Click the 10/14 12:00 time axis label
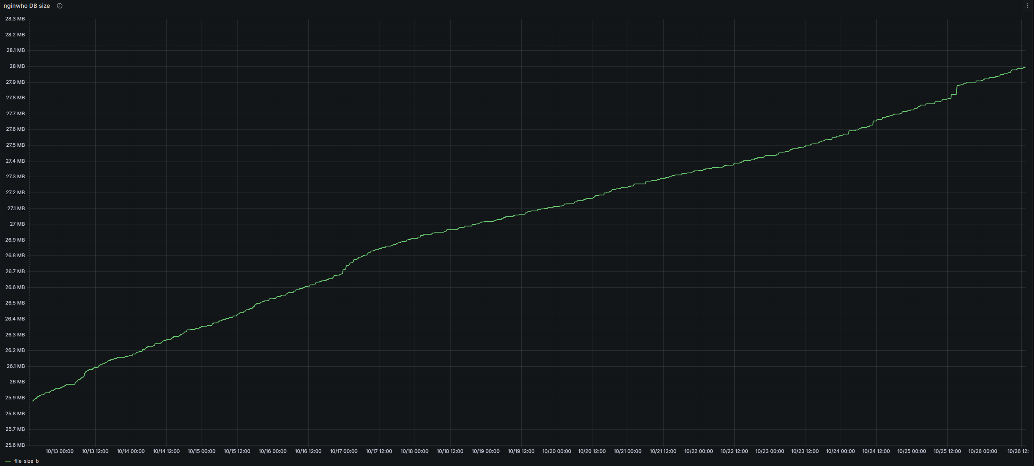The image size is (1034, 466). (166, 451)
